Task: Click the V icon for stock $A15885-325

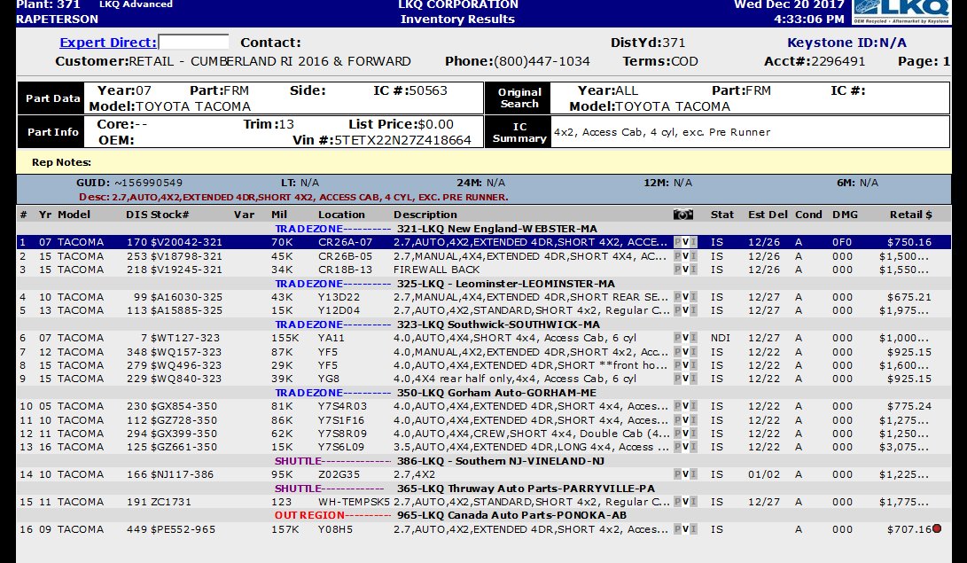Action: pyautogui.click(x=686, y=310)
